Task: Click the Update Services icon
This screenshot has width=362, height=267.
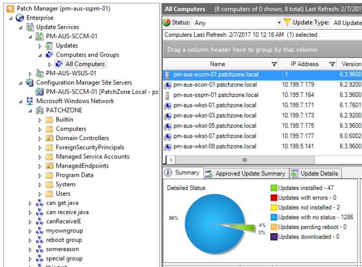Action: coord(30,27)
